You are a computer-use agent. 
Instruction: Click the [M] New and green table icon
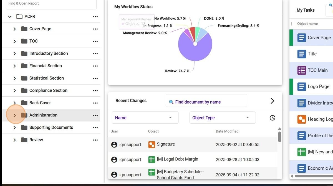[x=302, y=152]
